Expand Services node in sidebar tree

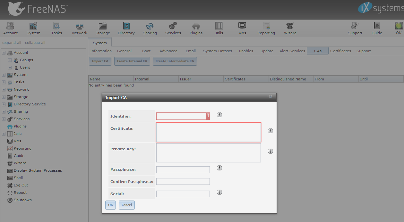tap(4, 119)
